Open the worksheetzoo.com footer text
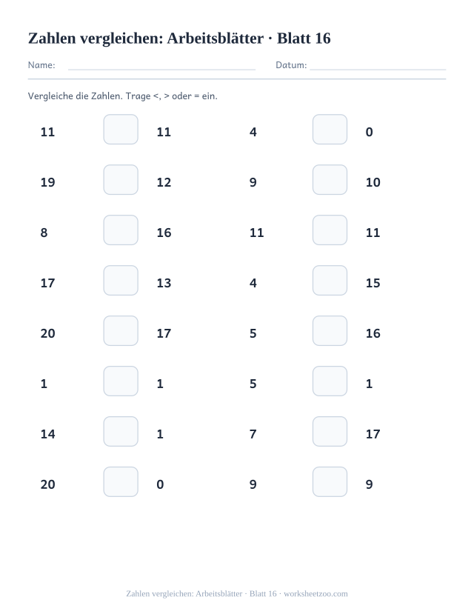Viewport: 474px width, 614px height. (316, 594)
